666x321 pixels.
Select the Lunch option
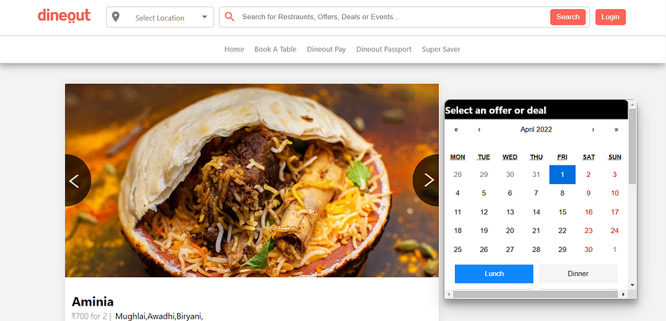coord(494,274)
